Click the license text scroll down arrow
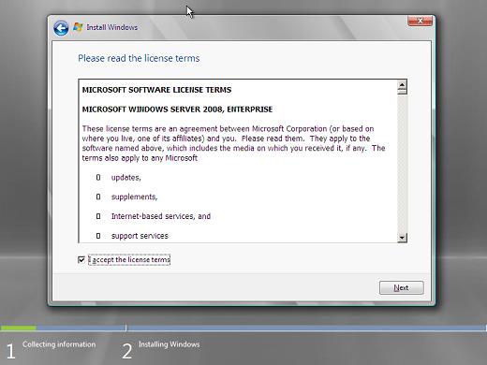The width and height of the screenshot is (487, 365). (x=402, y=238)
